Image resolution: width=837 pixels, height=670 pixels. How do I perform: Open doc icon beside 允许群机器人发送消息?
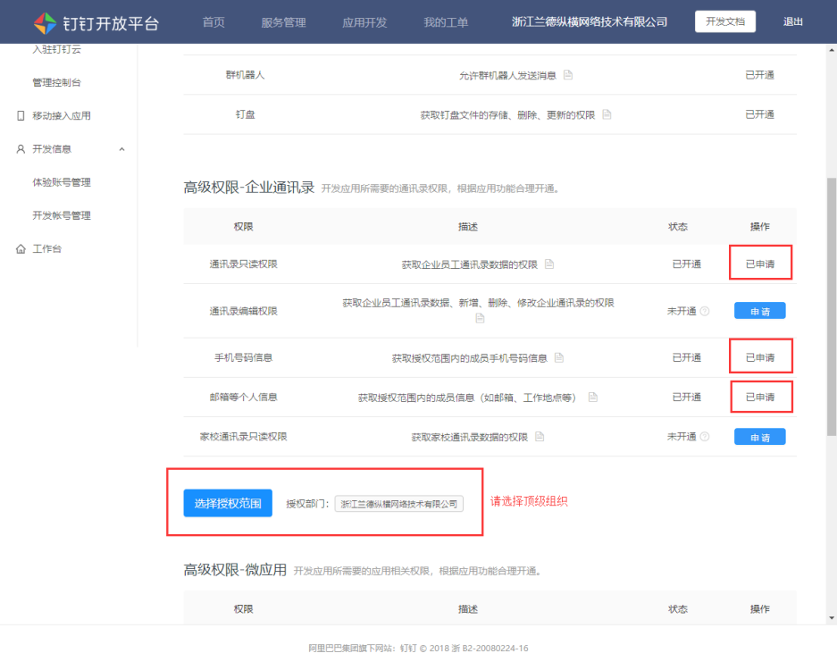point(568,75)
